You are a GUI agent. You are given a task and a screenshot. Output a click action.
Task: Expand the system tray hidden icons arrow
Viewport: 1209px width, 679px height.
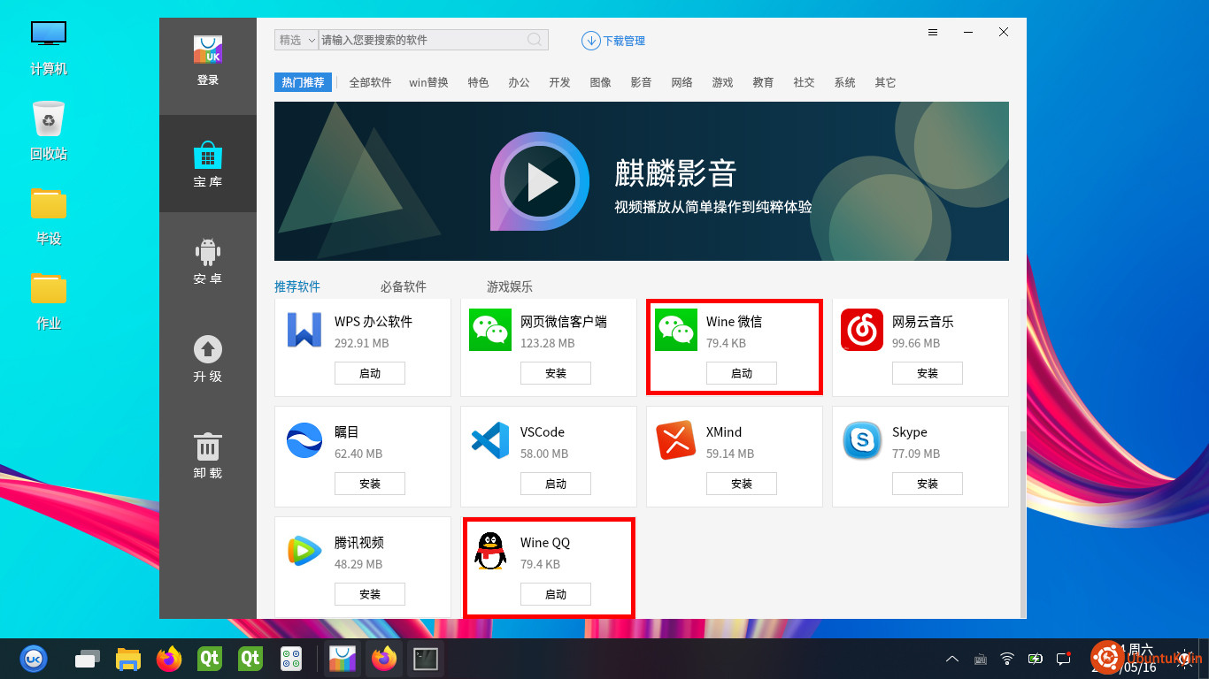pos(952,659)
